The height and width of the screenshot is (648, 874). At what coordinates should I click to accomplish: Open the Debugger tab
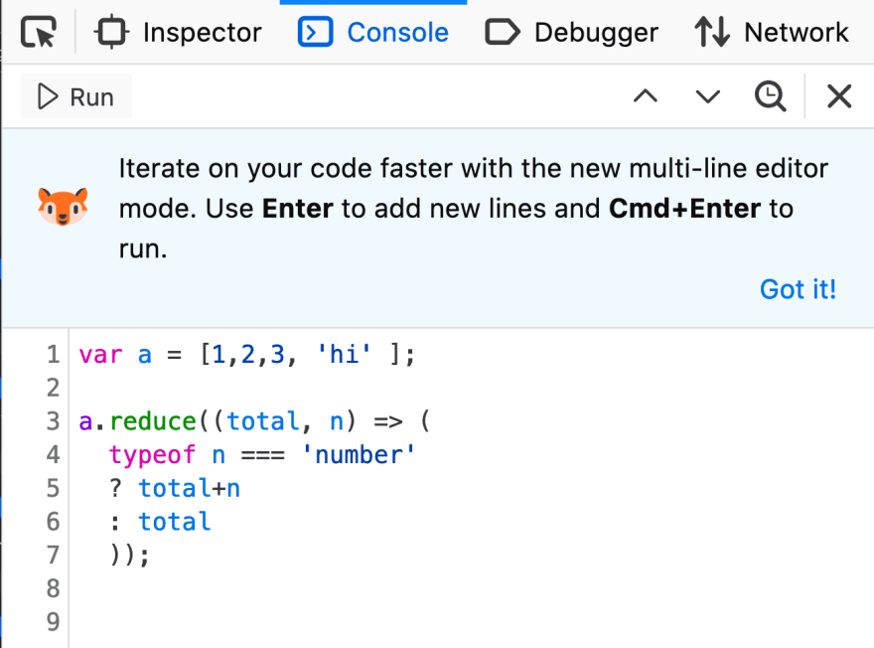571,33
